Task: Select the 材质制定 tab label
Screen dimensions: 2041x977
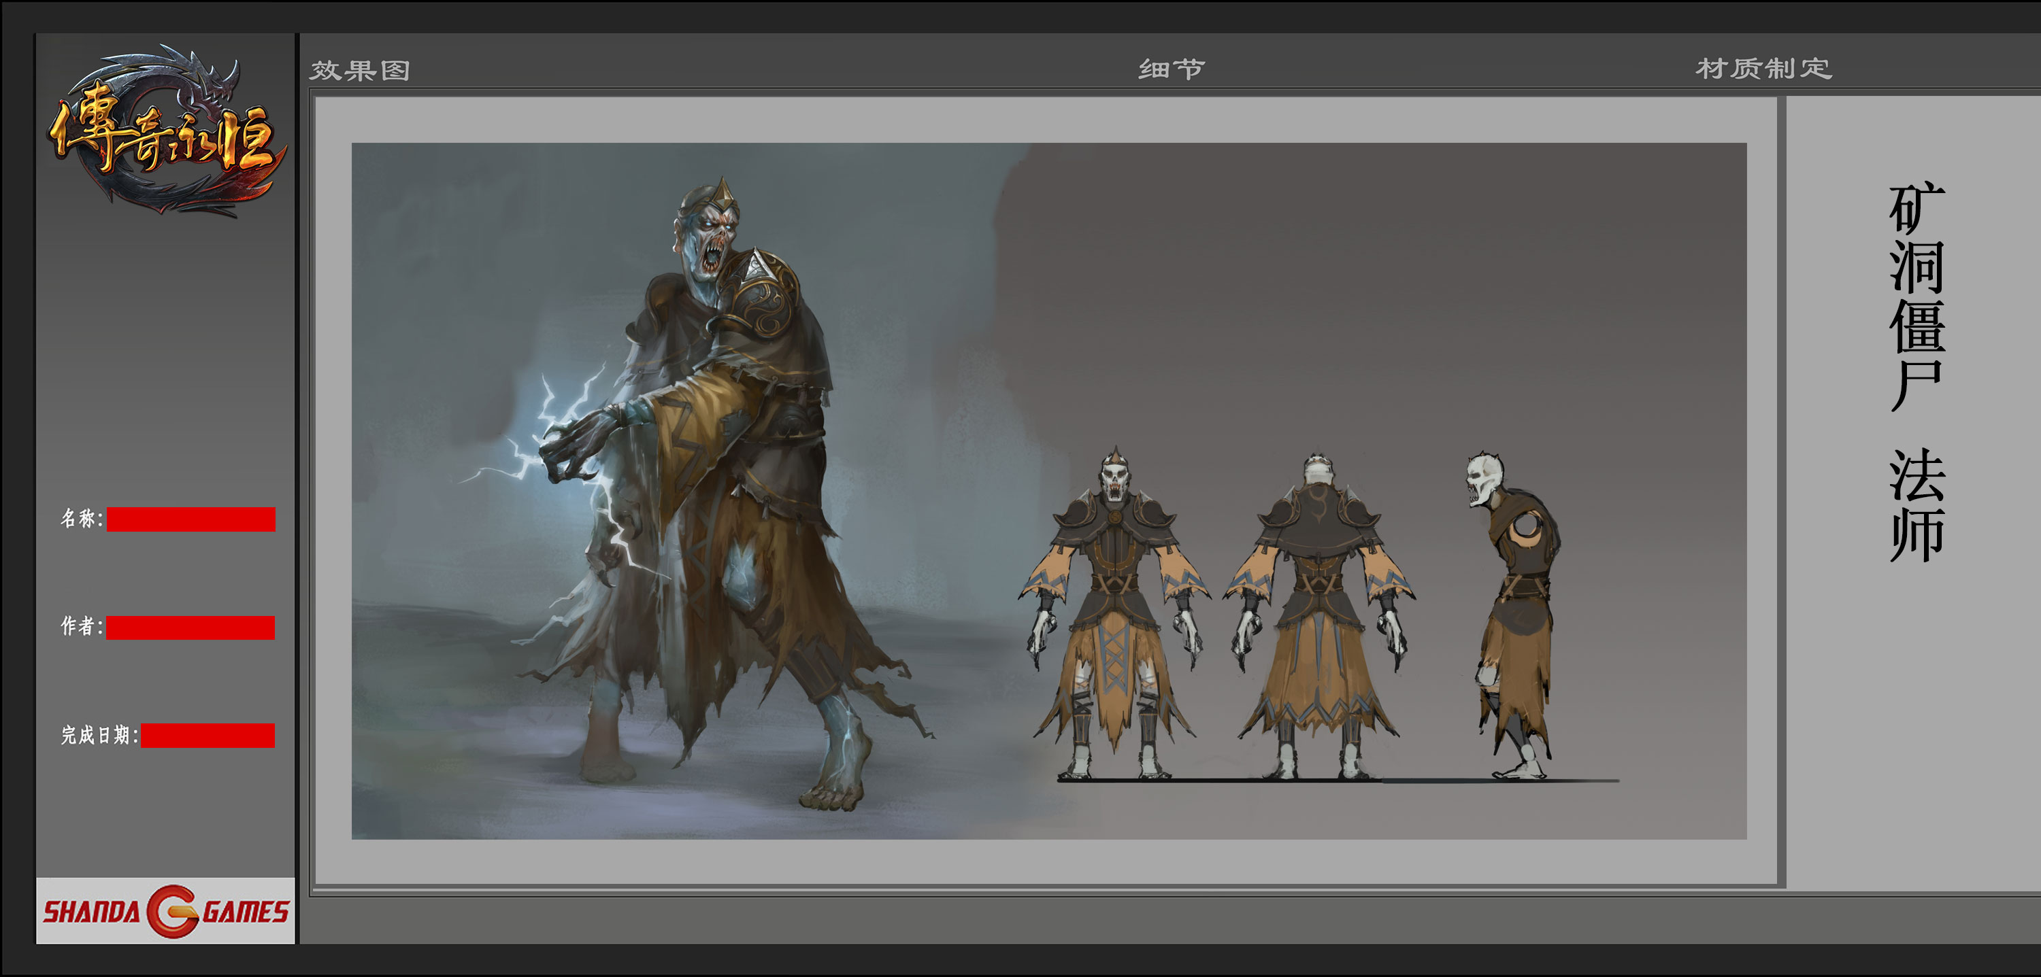Action: [1763, 68]
